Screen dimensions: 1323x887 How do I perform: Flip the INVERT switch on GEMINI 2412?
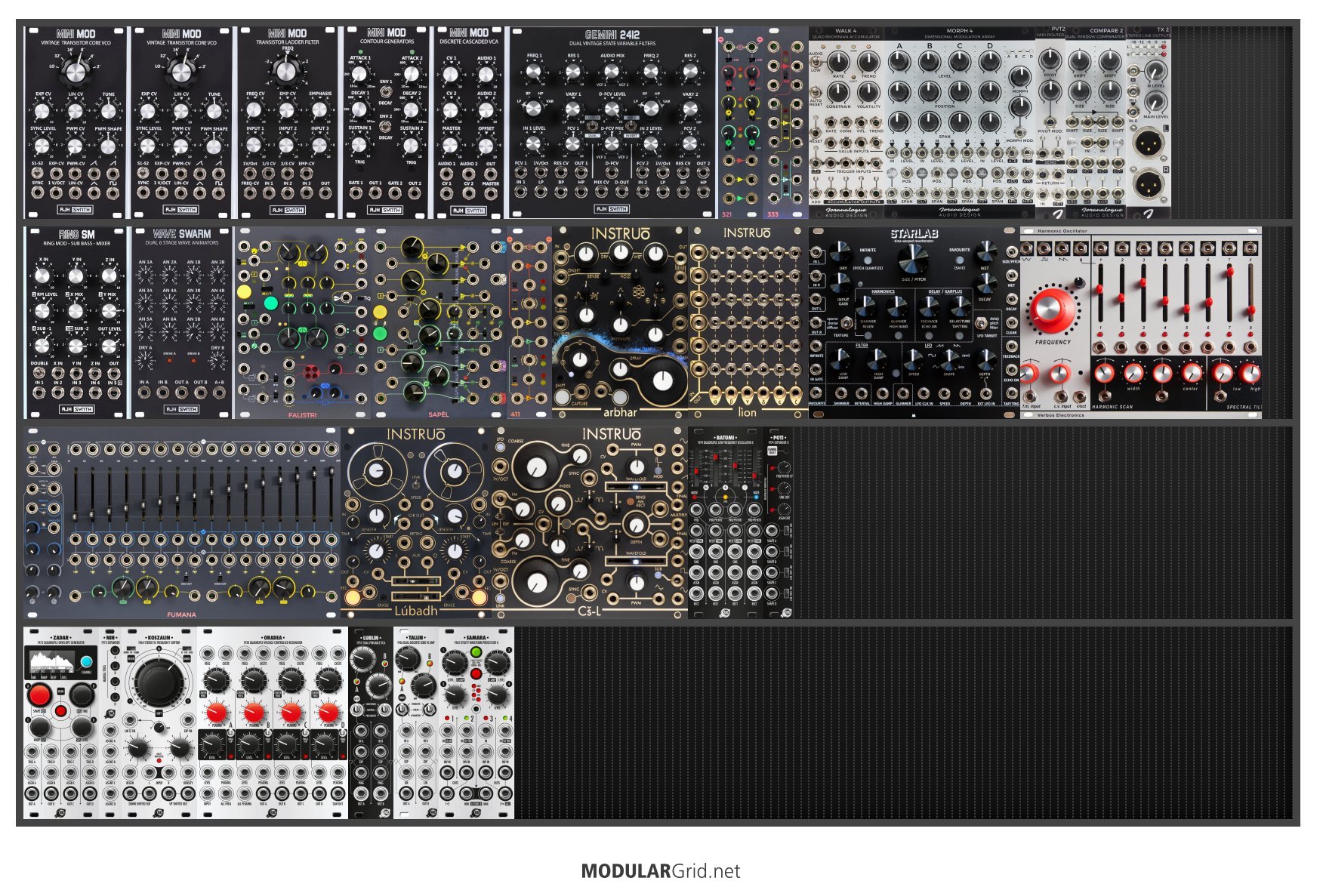coord(631,127)
